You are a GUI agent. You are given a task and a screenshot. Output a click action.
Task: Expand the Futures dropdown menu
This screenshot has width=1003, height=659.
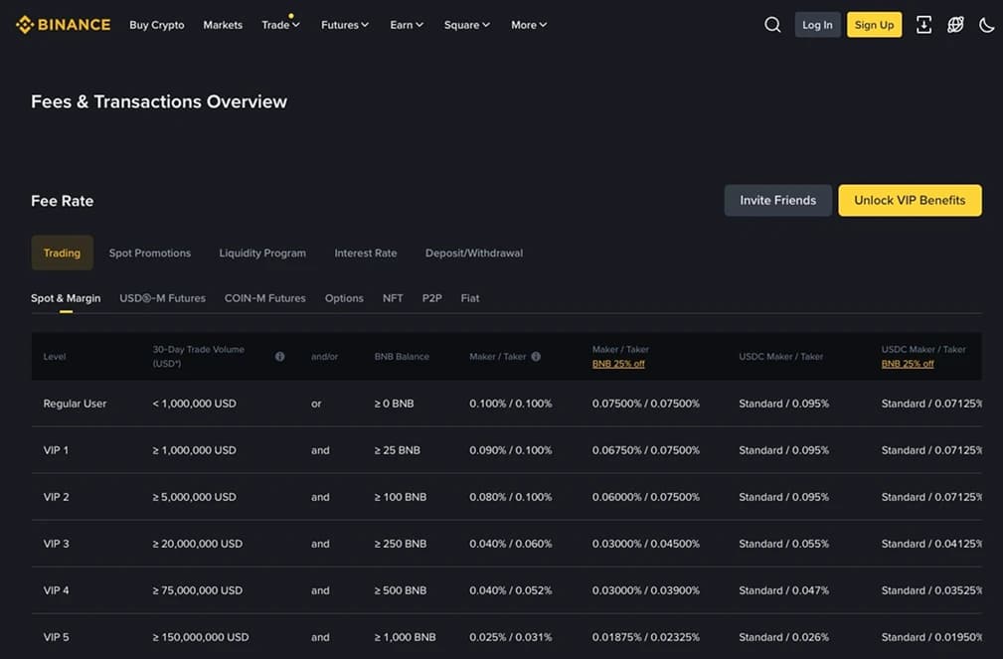345,25
